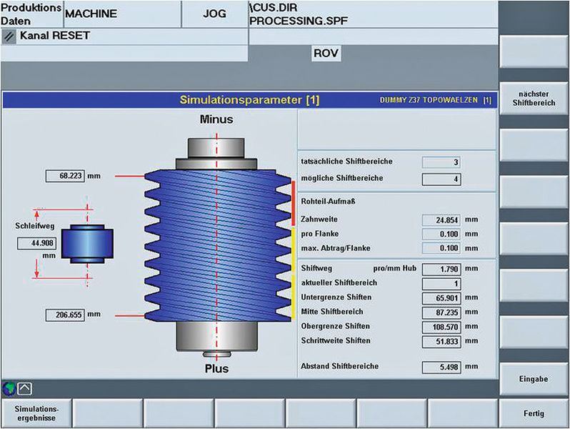
Task: Click the mögliche Shiftbereiche value 4
Action: pyautogui.click(x=441, y=179)
